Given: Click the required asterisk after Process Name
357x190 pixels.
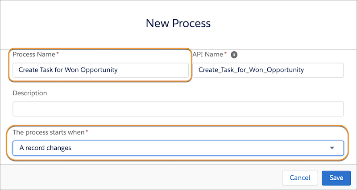Looking at the screenshot, I should tap(58, 53).
